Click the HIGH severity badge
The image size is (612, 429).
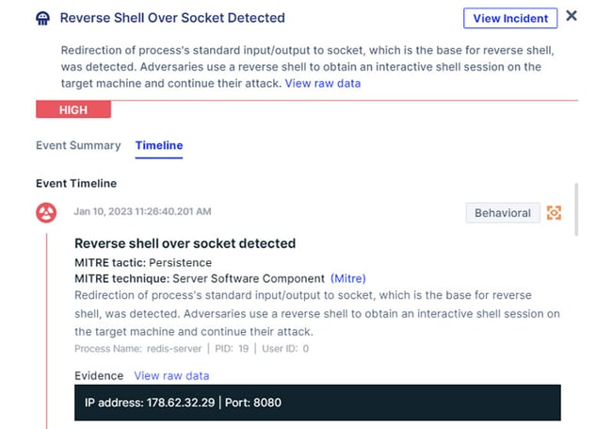73,109
